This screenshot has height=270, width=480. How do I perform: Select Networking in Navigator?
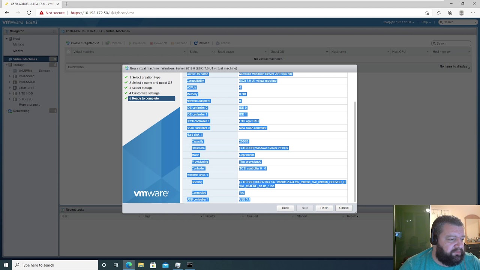(21, 111)
